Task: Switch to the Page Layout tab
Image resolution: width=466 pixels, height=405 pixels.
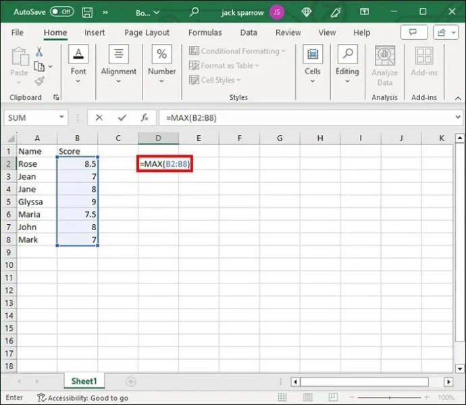Action: point(147,32)
